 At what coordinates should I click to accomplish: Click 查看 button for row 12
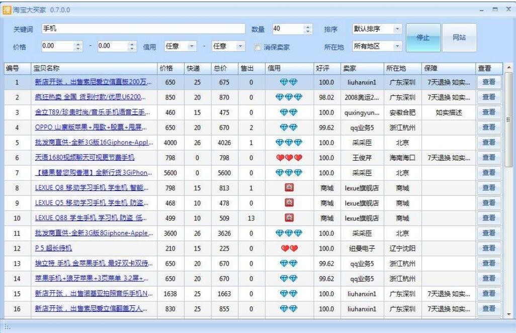(x=489, y=248)
